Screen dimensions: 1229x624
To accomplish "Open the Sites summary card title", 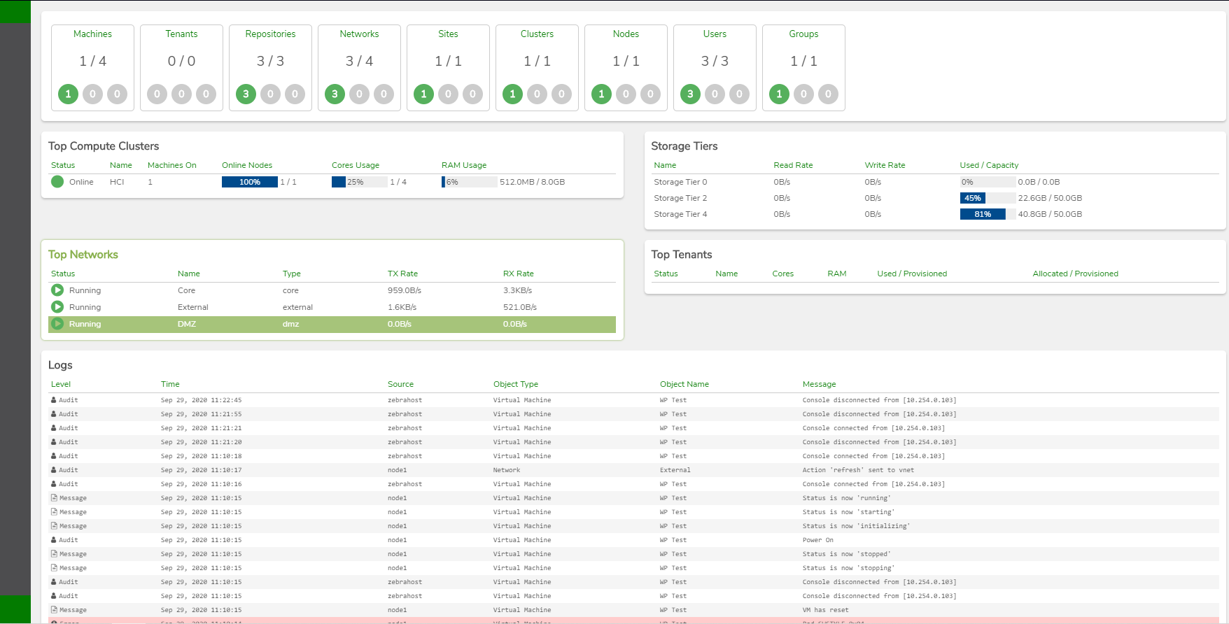I will tap(448, 34).
